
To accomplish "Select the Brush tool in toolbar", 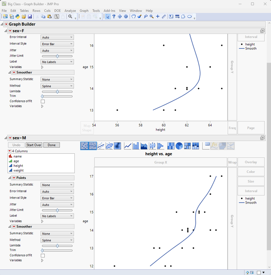I will pyautogui.click(x=140, y=16).
